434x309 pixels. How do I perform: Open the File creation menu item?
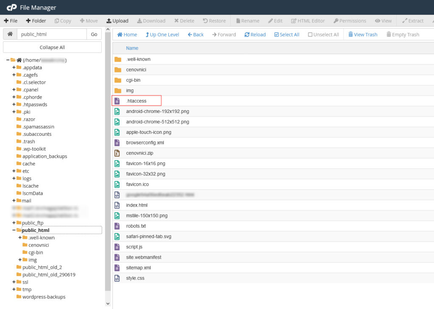click(x=11, y=21)
